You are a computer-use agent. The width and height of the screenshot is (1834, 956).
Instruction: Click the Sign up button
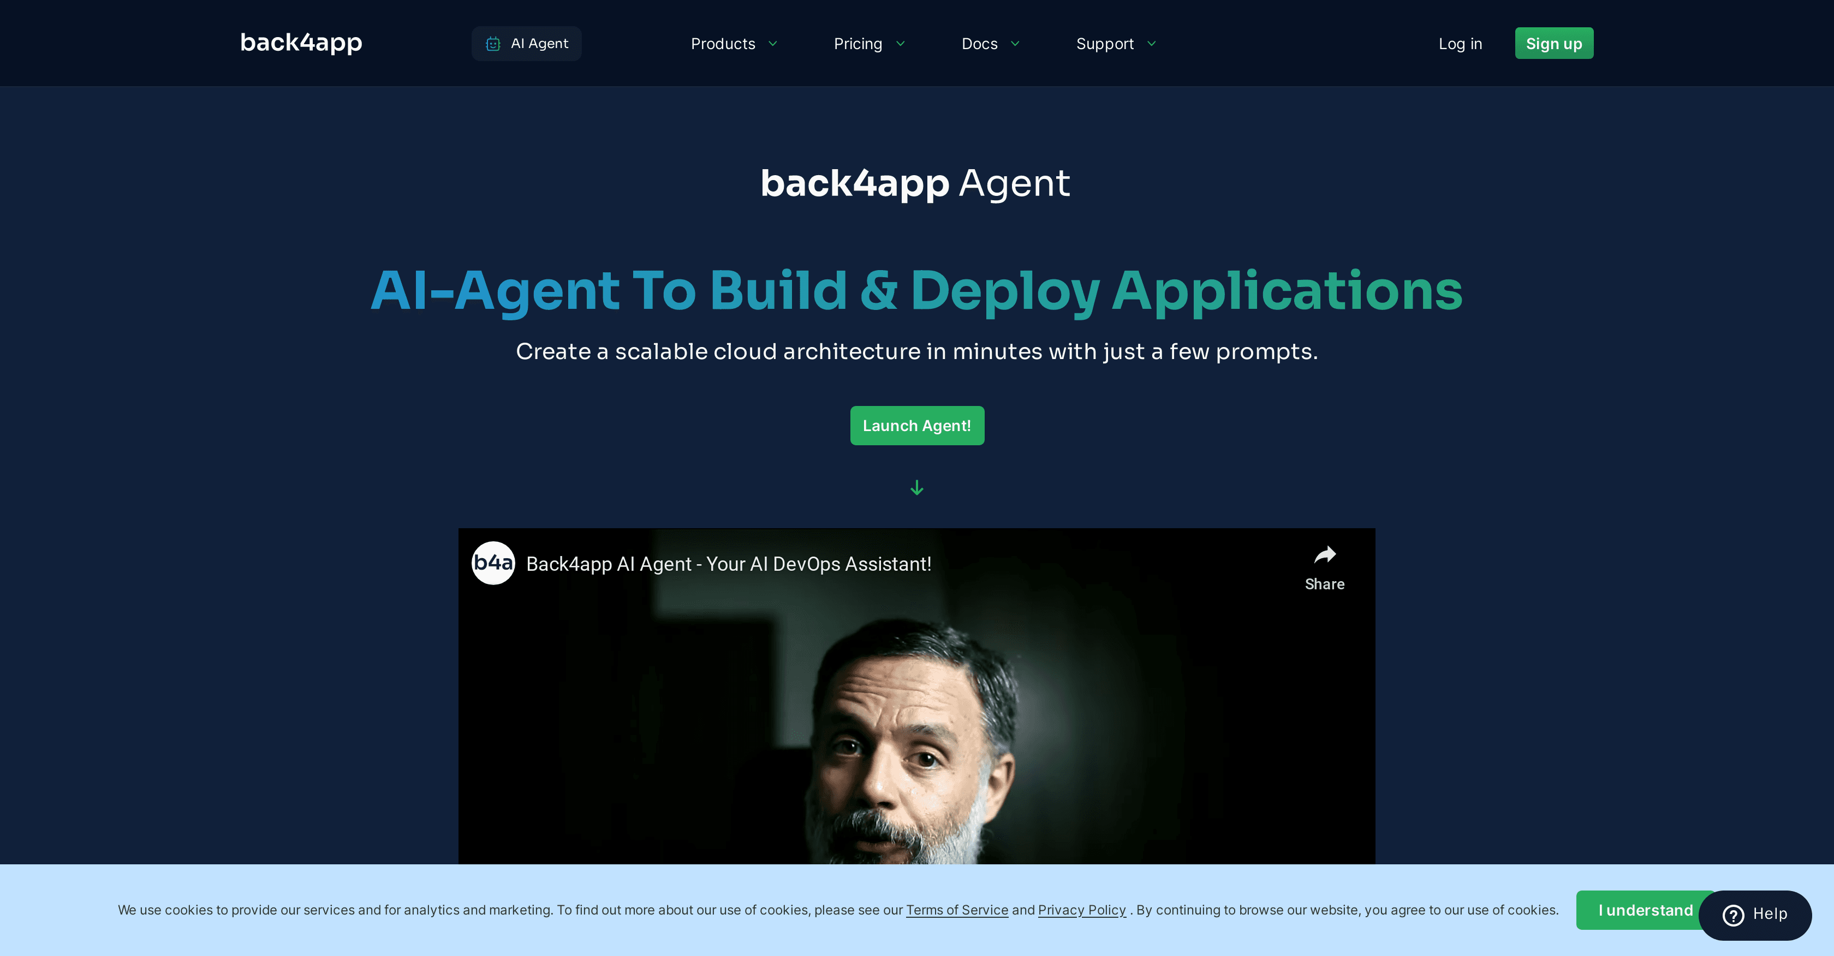click(1554, 43)
